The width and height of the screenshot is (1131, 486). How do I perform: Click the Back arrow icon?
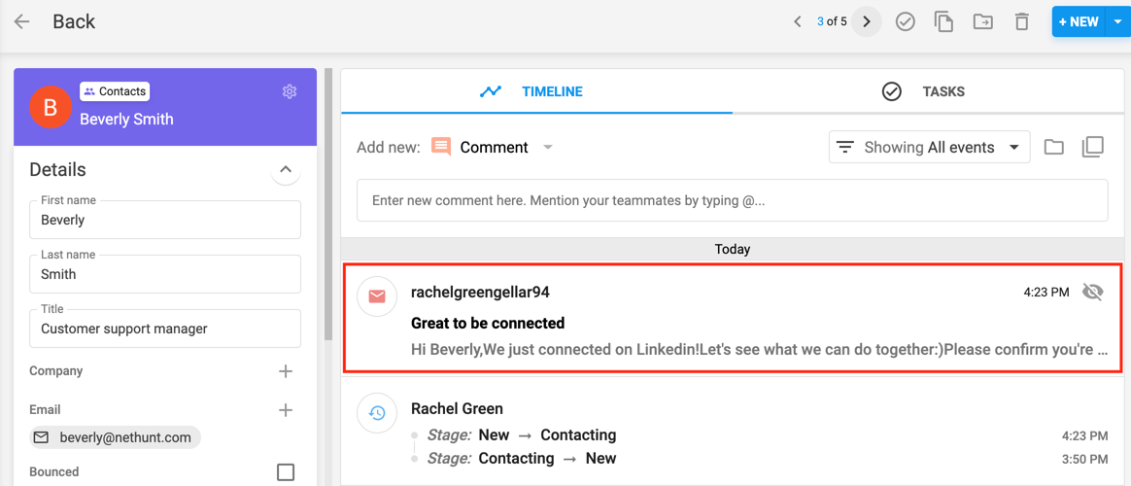[x=21, y=21]
